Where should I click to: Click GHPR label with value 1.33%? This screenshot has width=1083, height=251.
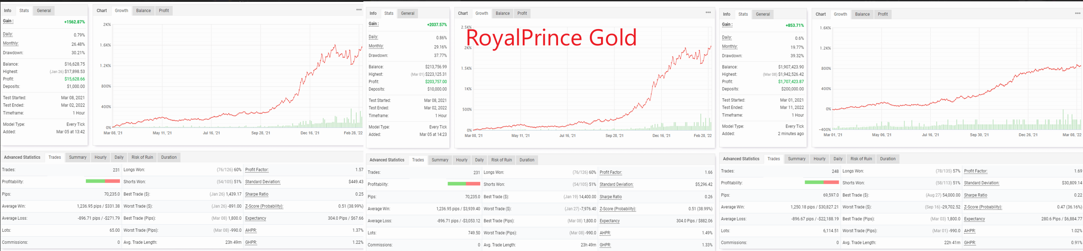tap(605, 245)
